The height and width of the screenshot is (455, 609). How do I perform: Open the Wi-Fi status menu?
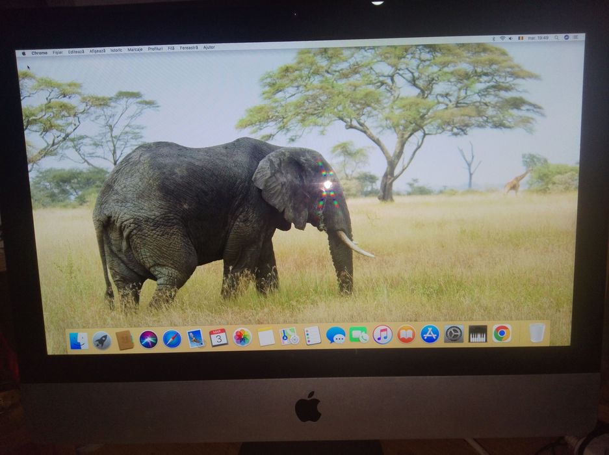[502, 38]
